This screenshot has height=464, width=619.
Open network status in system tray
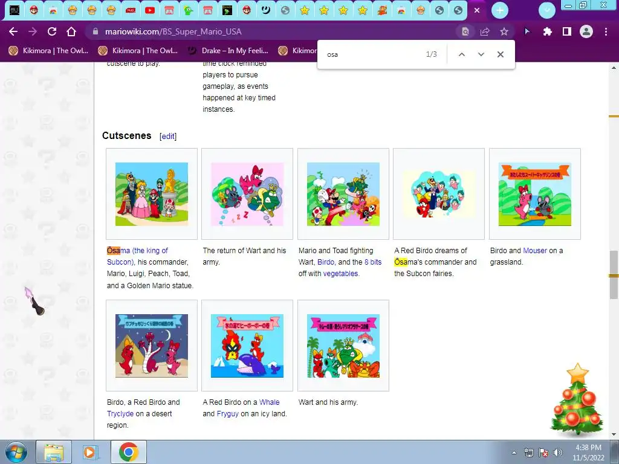pyautogui.click(x=528, y=453)
